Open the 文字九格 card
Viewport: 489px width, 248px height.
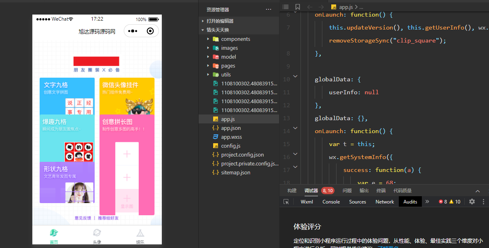point(67,96)
